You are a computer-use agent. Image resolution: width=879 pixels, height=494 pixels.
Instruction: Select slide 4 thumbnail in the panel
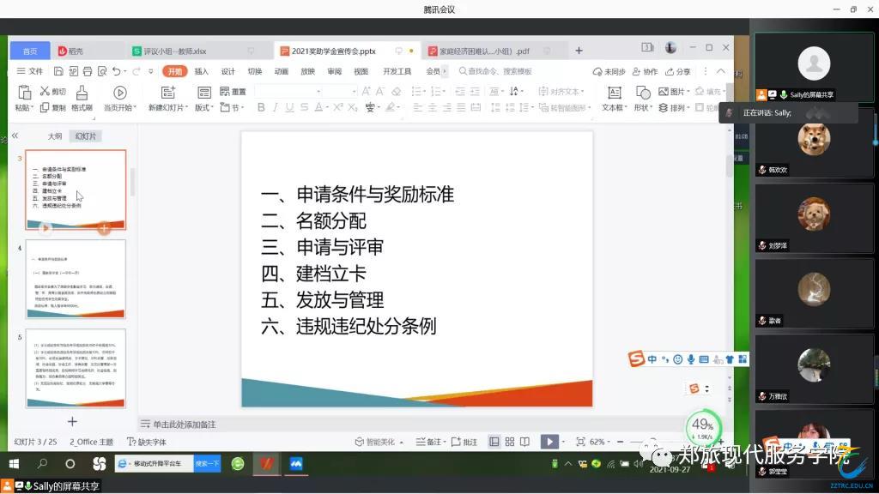76,278
